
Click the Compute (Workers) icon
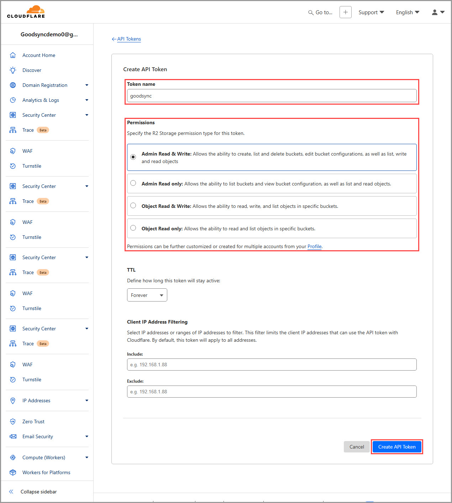point(13,457)
